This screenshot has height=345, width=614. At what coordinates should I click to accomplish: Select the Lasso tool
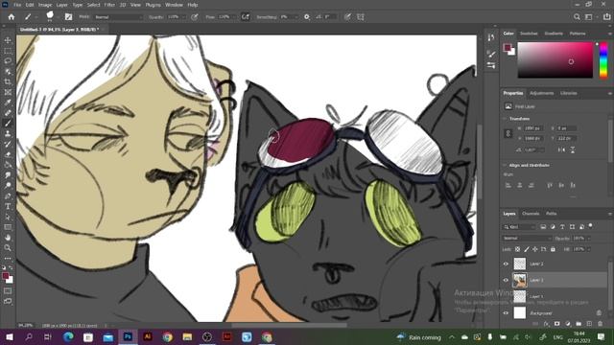point(8,61)
